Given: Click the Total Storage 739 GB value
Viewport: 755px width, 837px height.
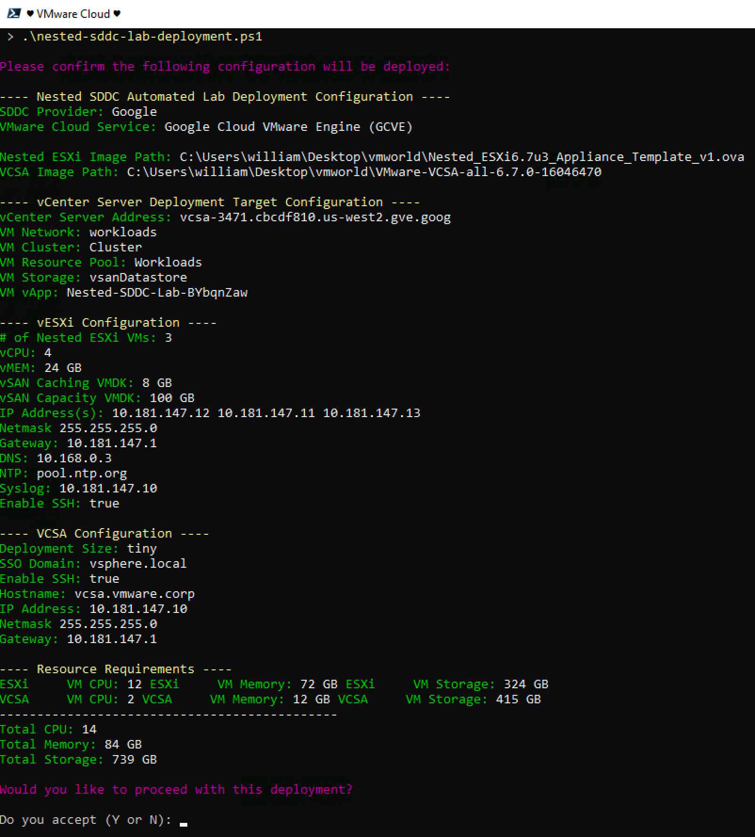Looking at the screenshot, I should pyautogui.click(x=134, y=759).
